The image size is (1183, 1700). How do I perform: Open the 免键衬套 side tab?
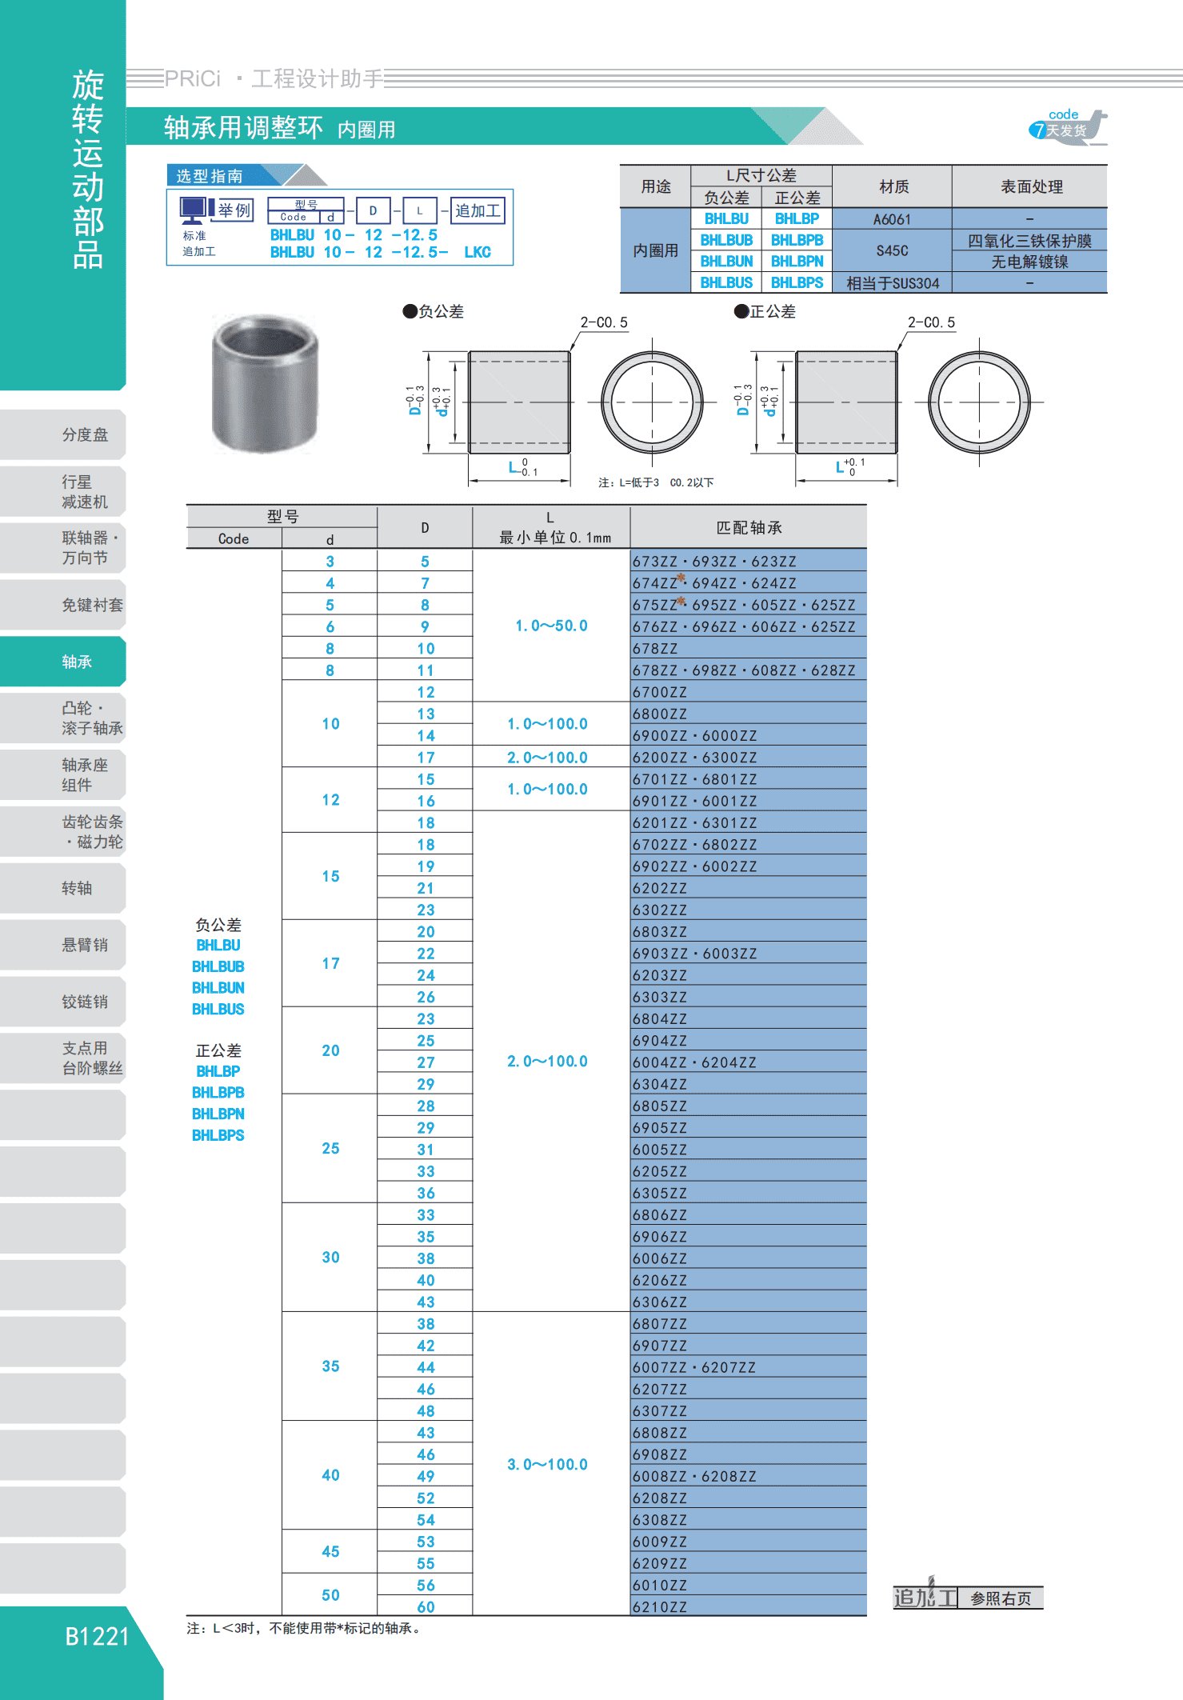(63, 605)
